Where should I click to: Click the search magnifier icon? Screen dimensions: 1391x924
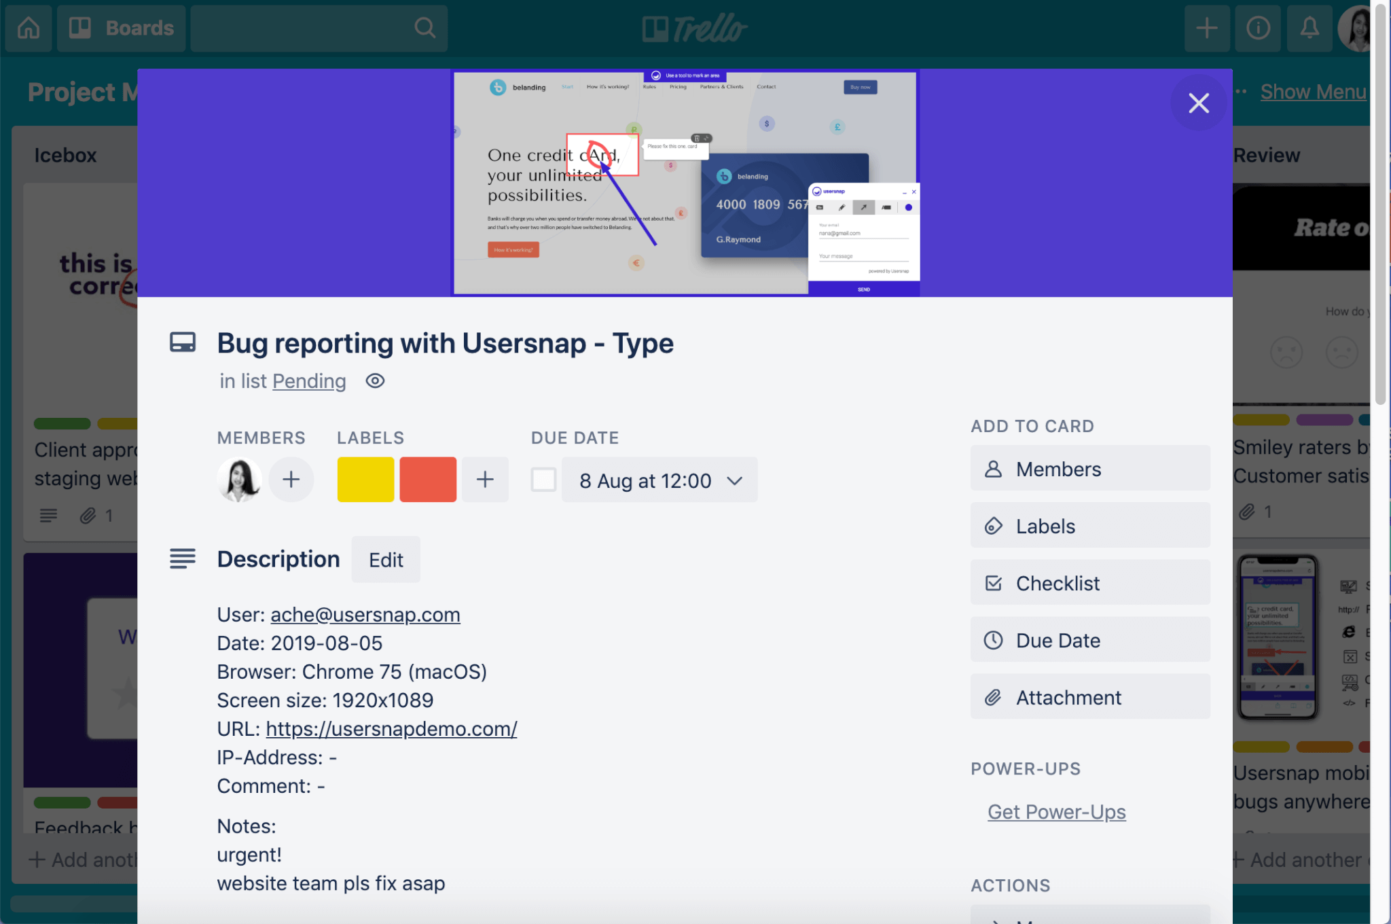click(425, 28)
